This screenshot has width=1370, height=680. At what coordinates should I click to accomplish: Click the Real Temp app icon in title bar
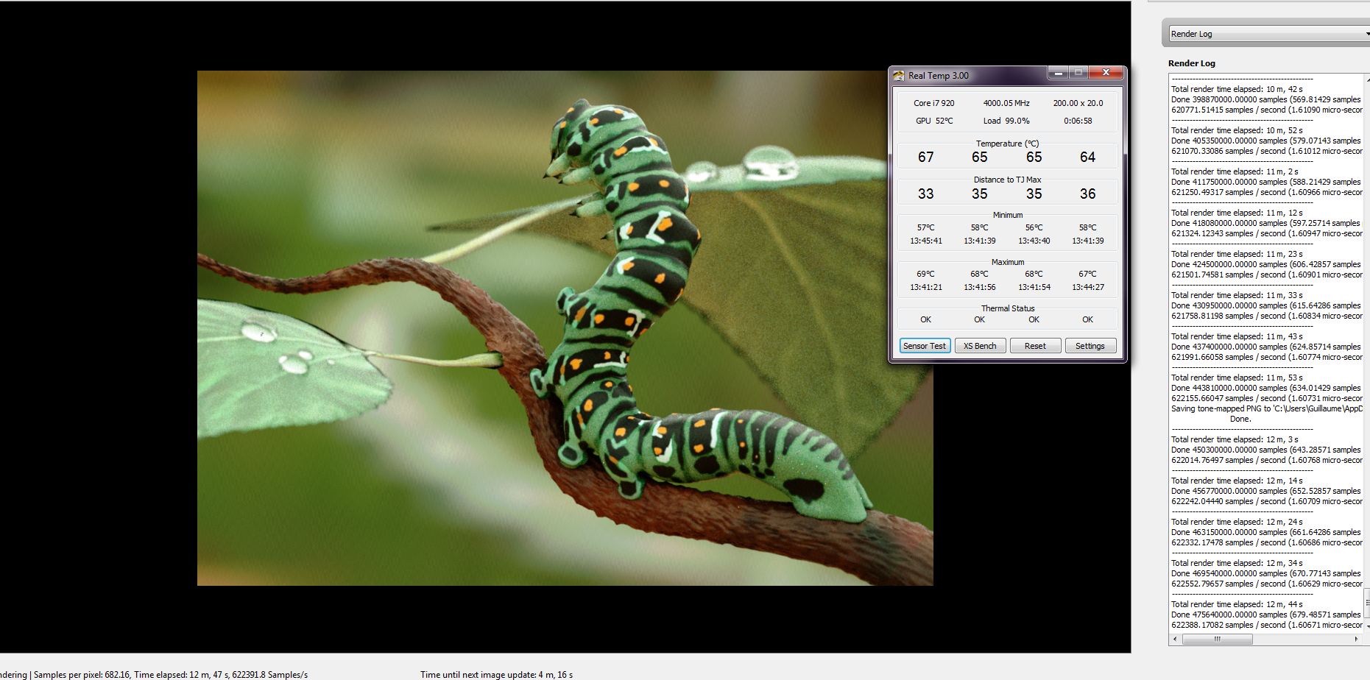tap(899, 75)
